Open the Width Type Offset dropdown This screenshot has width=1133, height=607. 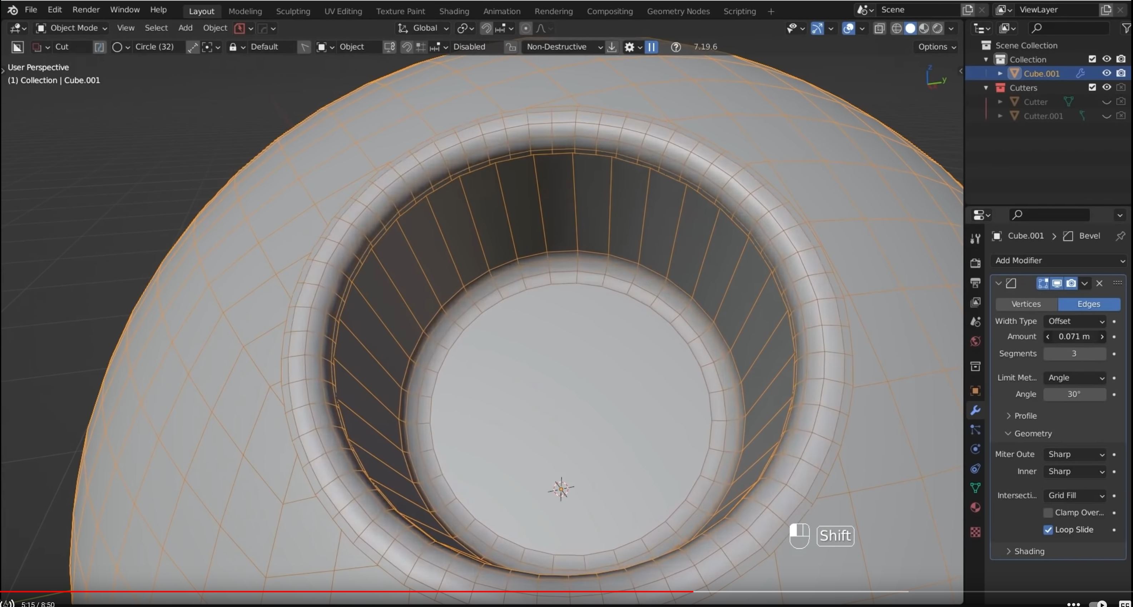coord(1075,321)
